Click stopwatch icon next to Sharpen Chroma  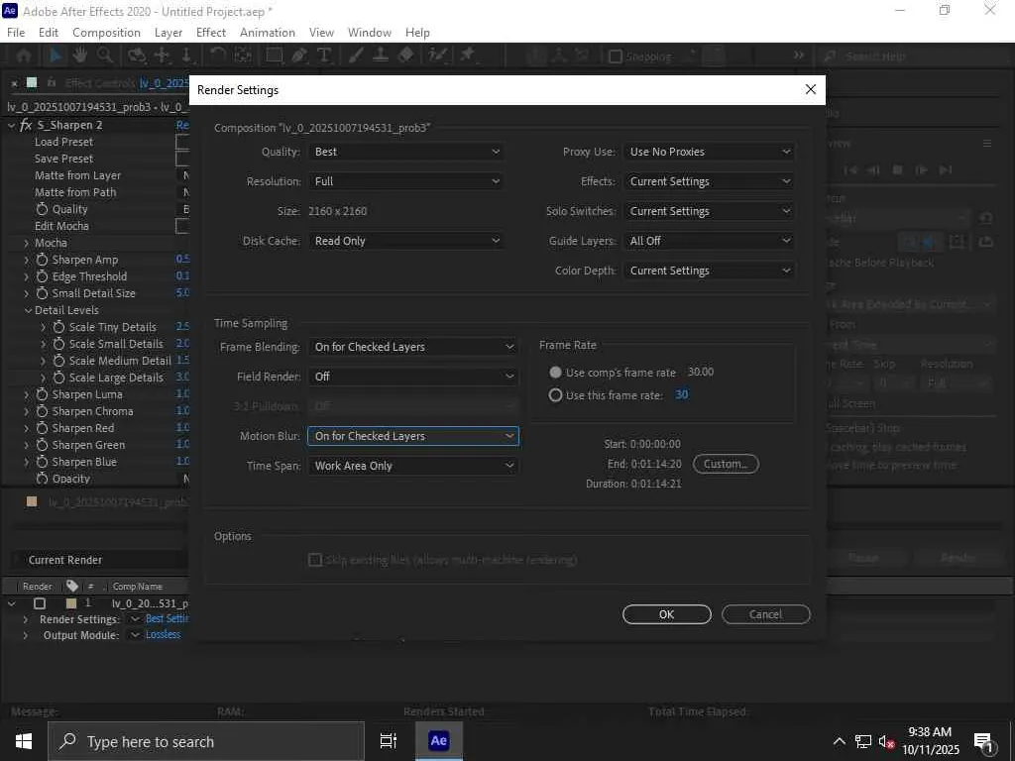(42, 411)
